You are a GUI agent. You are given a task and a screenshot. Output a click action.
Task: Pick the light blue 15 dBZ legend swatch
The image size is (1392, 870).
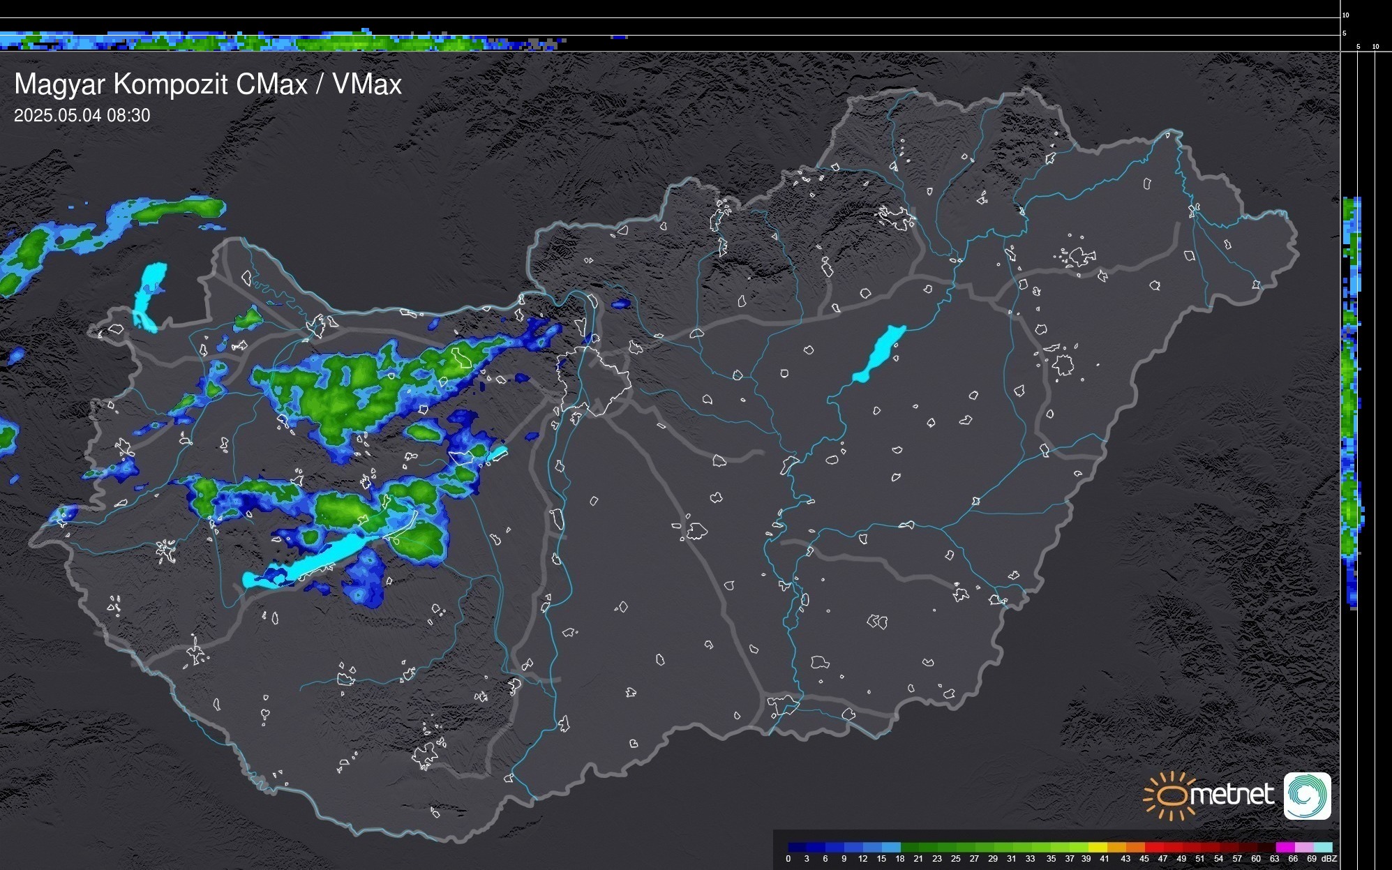coord(891,847)
